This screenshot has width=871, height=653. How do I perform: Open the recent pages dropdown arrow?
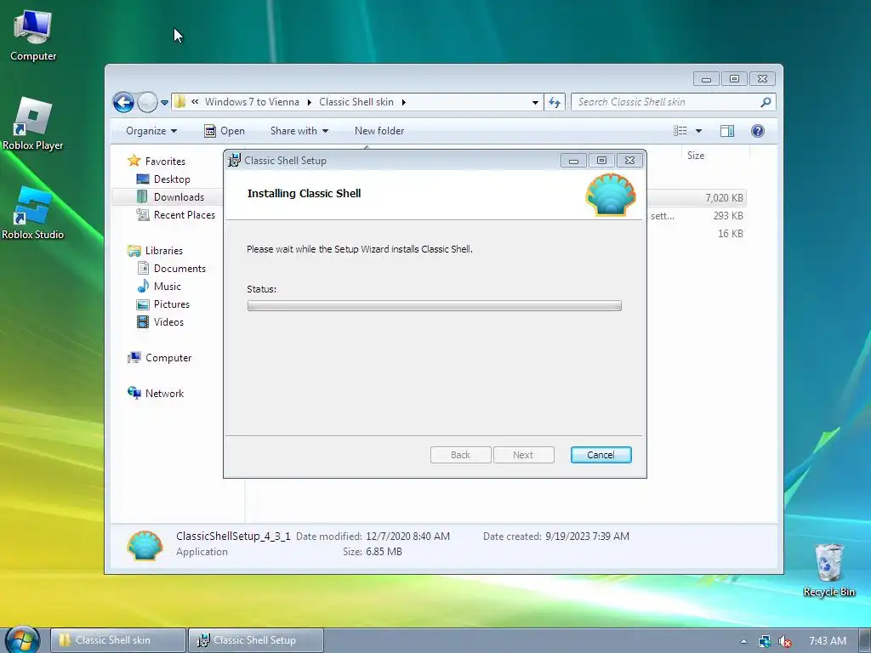pos(164,102)
